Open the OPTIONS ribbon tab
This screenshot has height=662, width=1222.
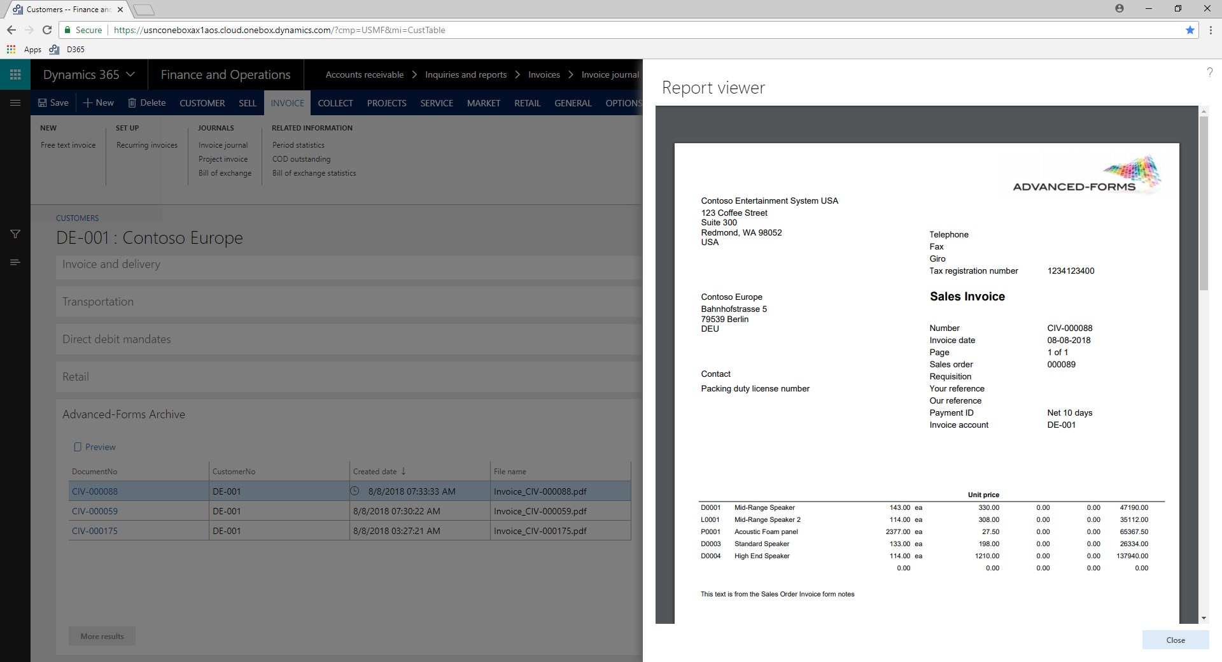point(623,102)
